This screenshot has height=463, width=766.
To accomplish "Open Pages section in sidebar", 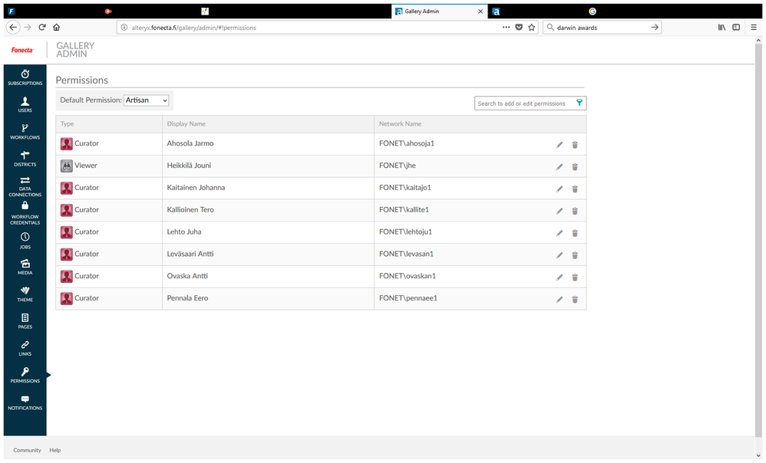I will pyautogui.click(x=25, y=321).
